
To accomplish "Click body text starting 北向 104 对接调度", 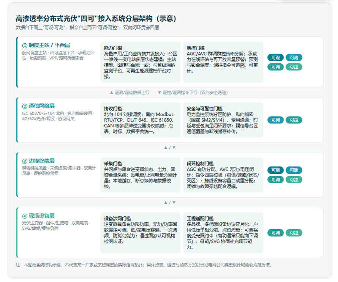I will coord(139,123).
